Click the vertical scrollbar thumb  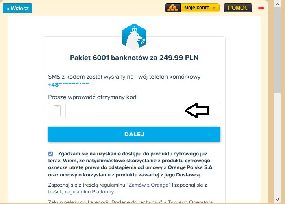[x=277, y=50]
